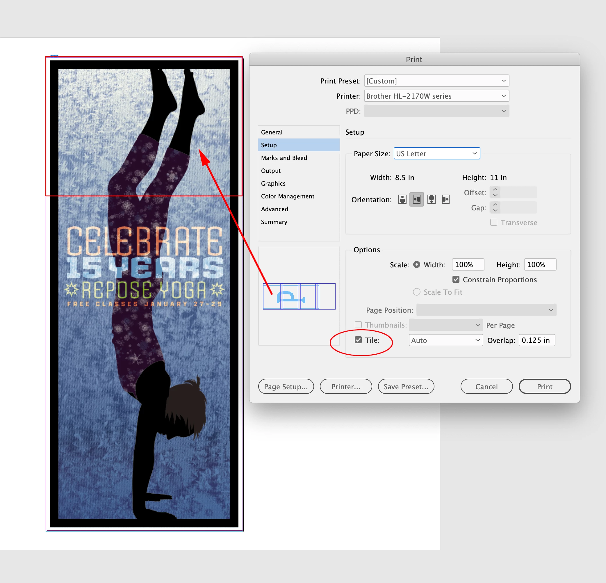Switch to Marks and Bleed section
The width and height of the screenshot is (606, 583).
click(284, 158)
